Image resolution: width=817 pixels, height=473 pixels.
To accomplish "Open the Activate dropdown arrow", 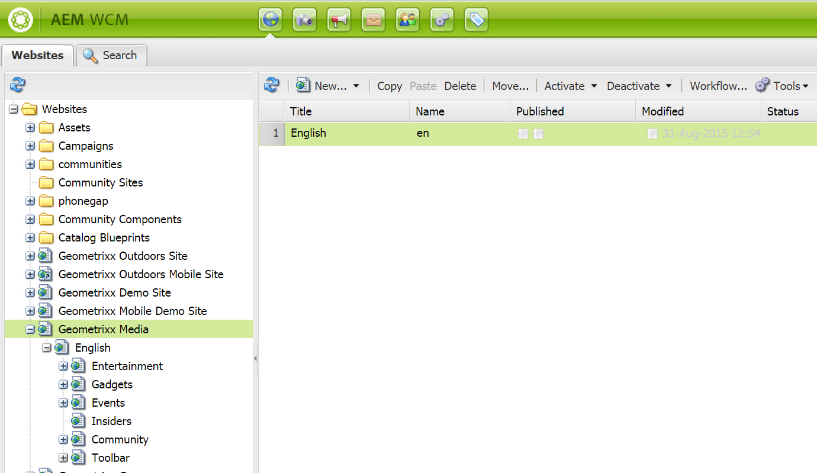I will [x=594, y=86].
